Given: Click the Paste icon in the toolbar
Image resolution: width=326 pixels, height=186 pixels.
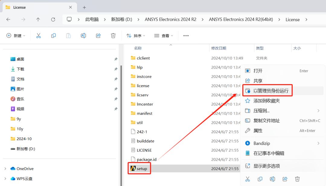Looking at the screenshot, I should [x=69, y=36].
